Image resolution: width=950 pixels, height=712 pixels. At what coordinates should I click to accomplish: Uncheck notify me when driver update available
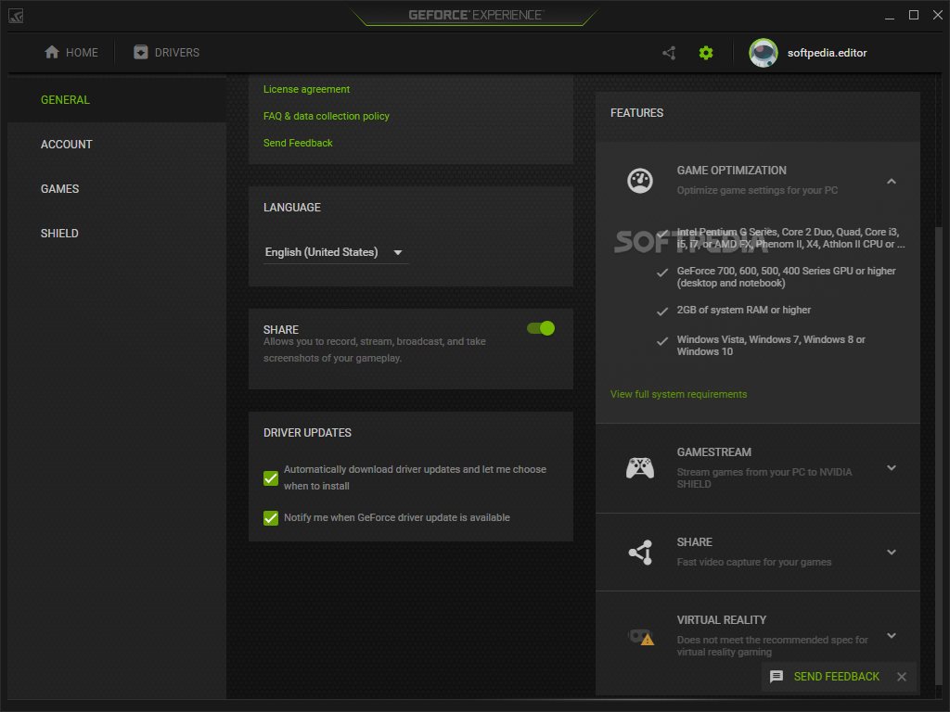tap(271, 518)
